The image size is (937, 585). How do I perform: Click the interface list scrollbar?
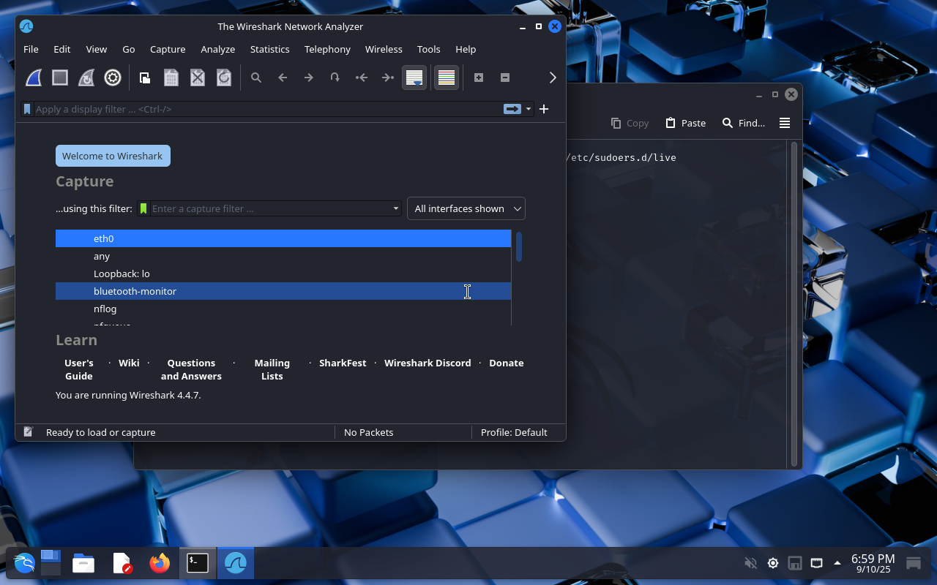519,246
